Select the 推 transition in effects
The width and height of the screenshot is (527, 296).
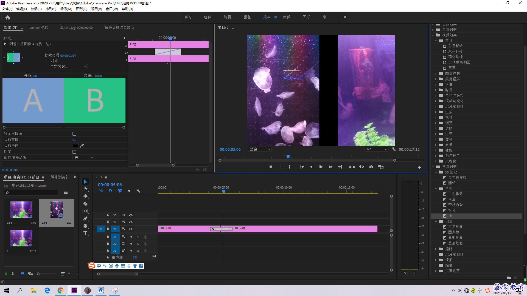[x=450, y=216]
